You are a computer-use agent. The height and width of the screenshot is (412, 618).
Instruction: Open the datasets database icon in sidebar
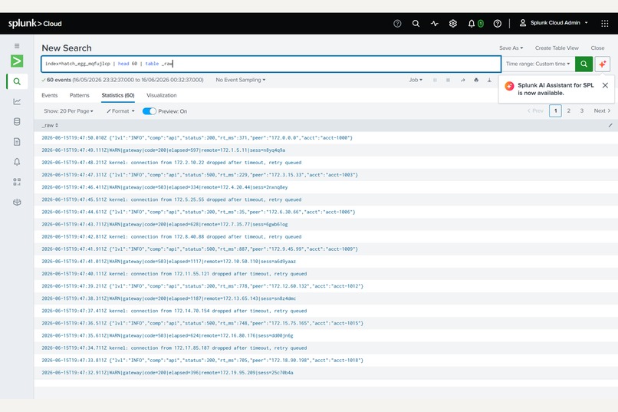point(17,121)
